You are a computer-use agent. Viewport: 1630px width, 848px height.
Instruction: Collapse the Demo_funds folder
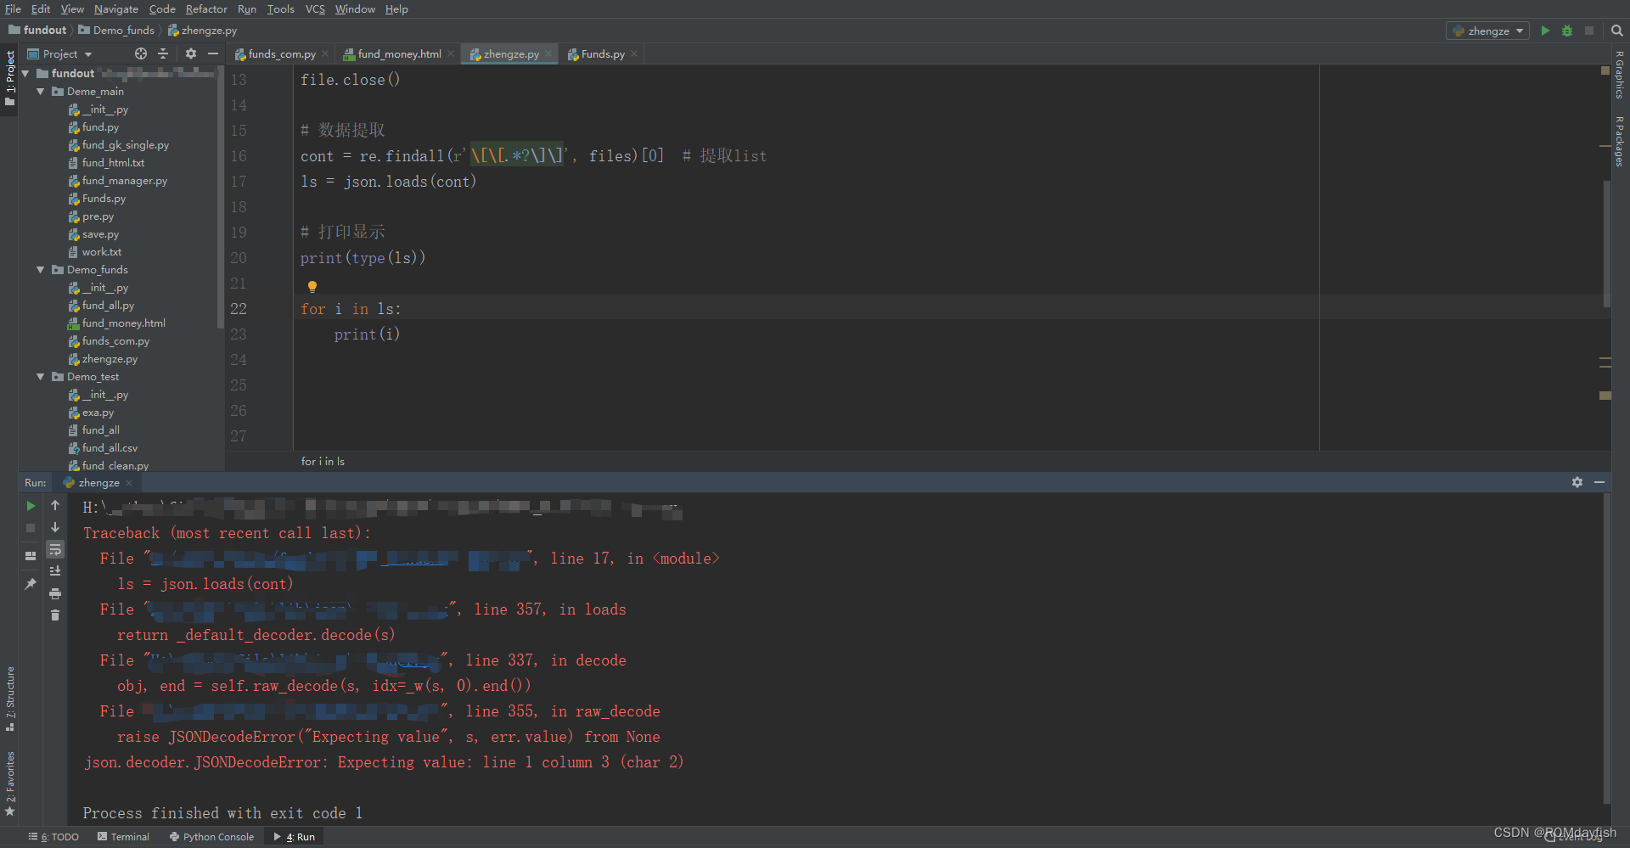(x=40, y=270)
